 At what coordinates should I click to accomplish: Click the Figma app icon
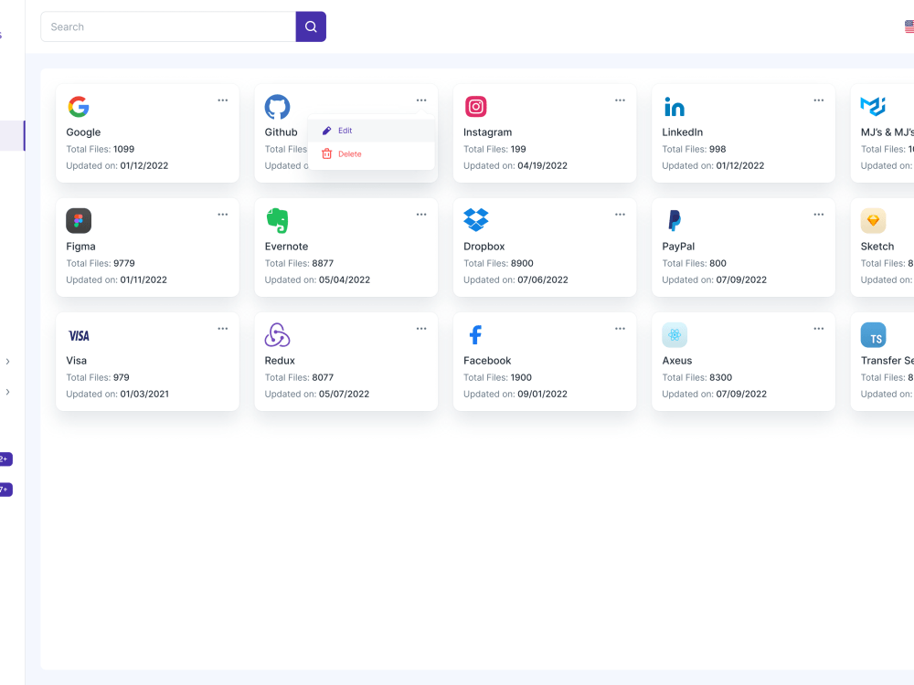point(79,221)
